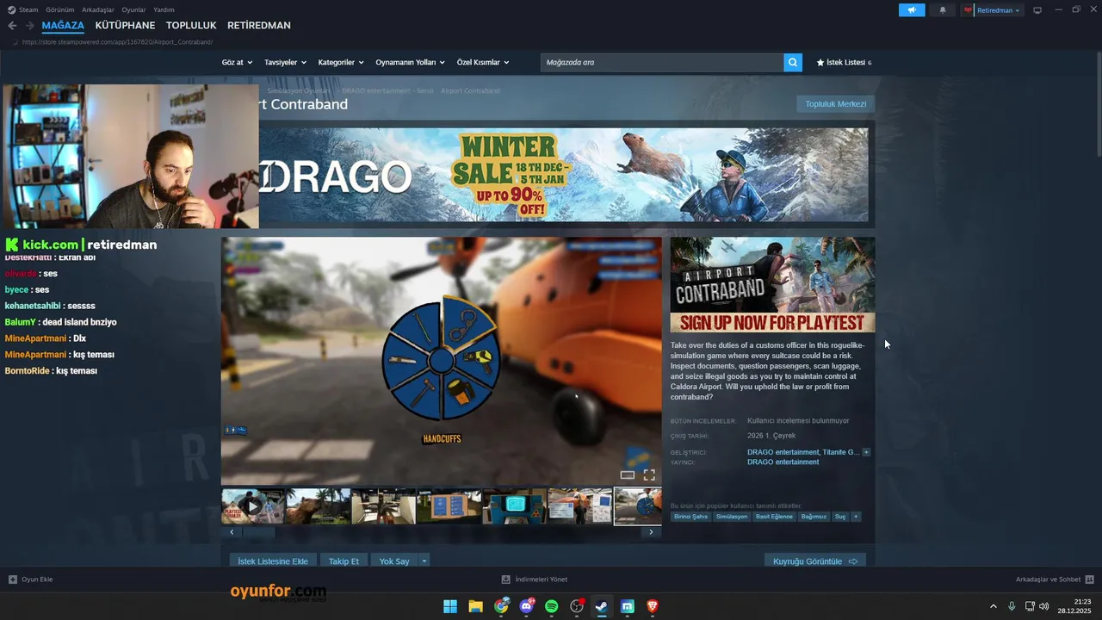Open Topluluk Merkezi button
Viewport: 1102px width, 620px height.
point(835,104)
